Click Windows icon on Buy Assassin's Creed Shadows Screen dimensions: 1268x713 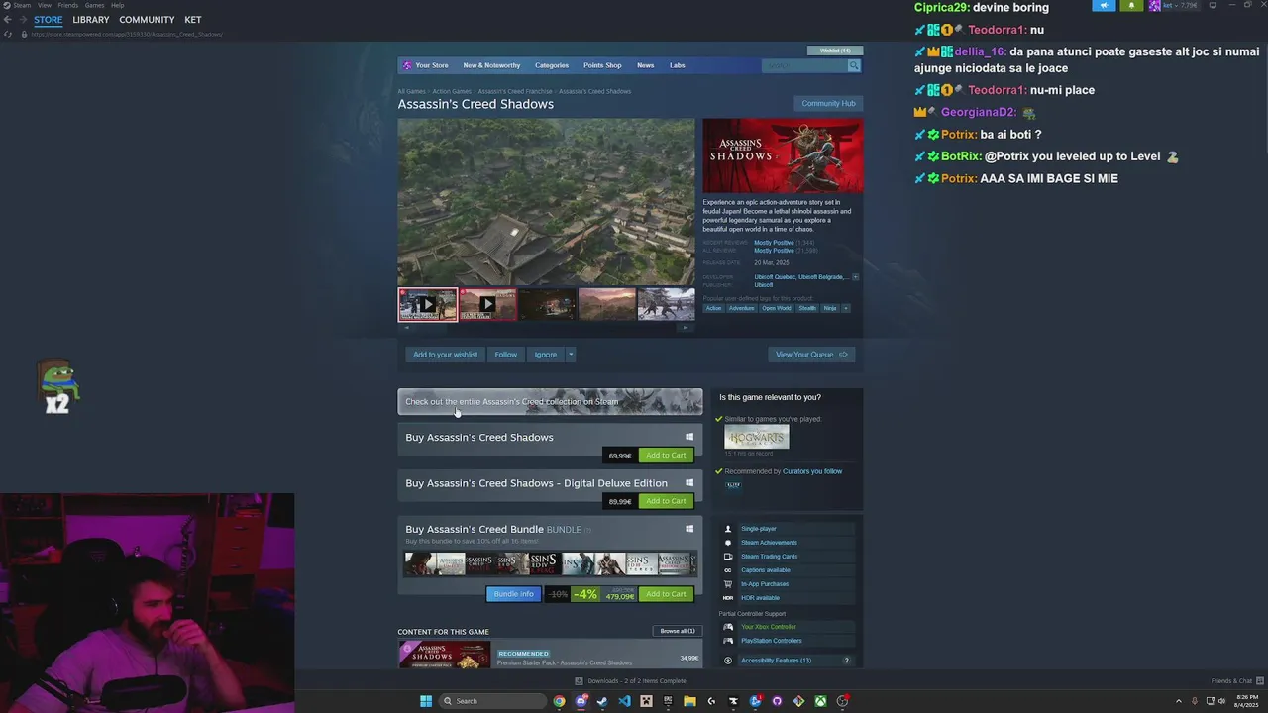tap(689, 437)
